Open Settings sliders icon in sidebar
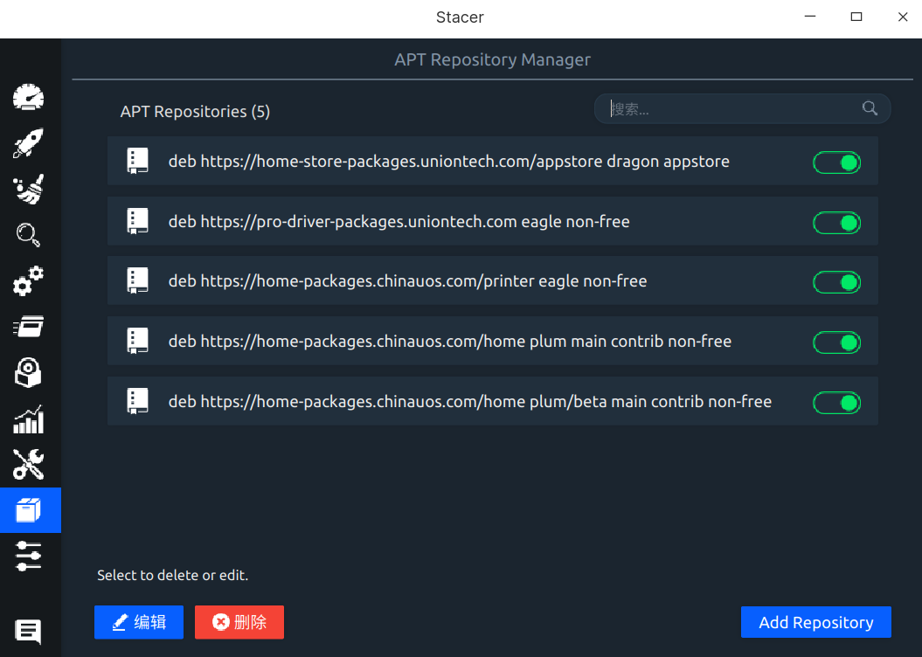This screenshot has height=657, width=922. point(28,556)
